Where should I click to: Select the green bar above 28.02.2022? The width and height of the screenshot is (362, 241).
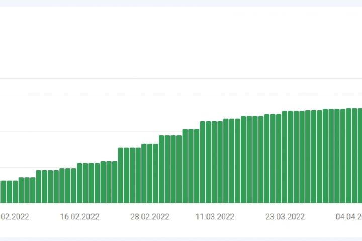[150, 173]
